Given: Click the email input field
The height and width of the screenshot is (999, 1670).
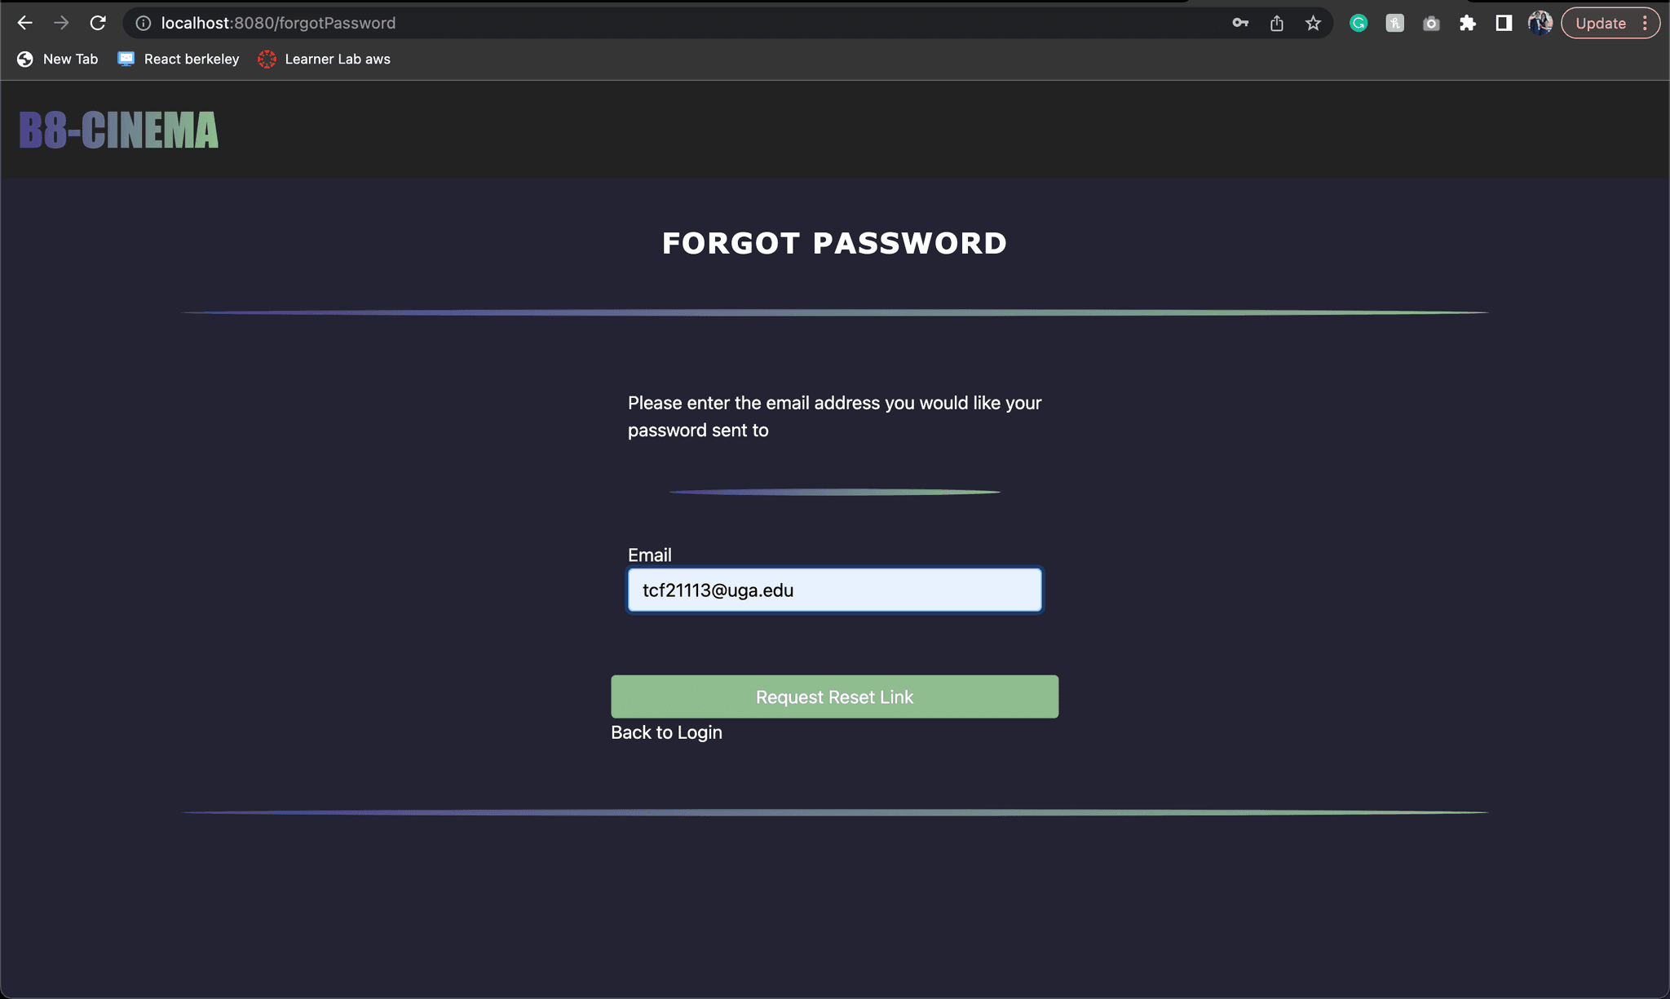Looking at the screenshot, I should click(834, 590).
